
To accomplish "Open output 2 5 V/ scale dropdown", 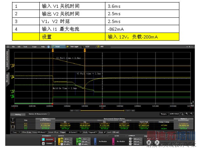I will coord(86,139).
